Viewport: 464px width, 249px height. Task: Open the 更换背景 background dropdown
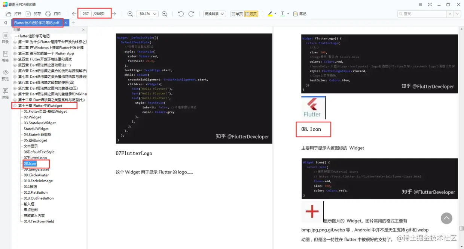pyautogui.click(x=214, y=14)
